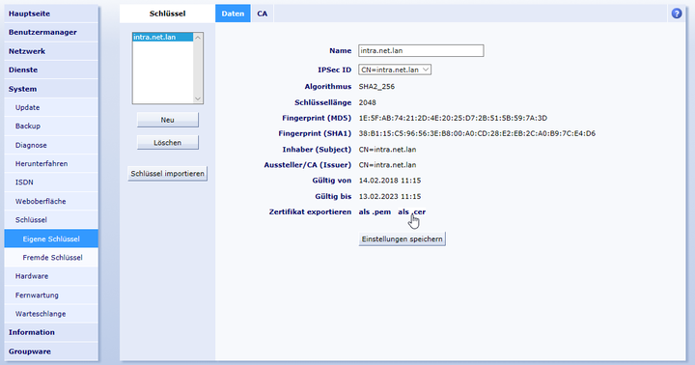Open the help question mark icon

click(677, 14)
